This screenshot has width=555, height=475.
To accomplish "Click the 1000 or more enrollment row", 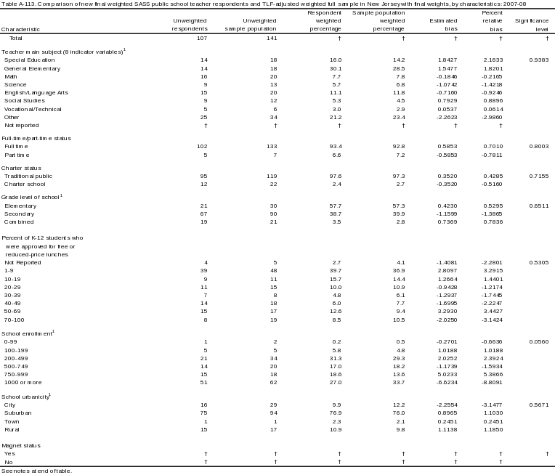I will (x=25, y=381).
